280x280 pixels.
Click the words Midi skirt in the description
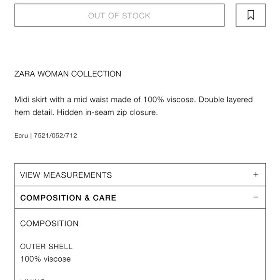click(x=30, y=99)
